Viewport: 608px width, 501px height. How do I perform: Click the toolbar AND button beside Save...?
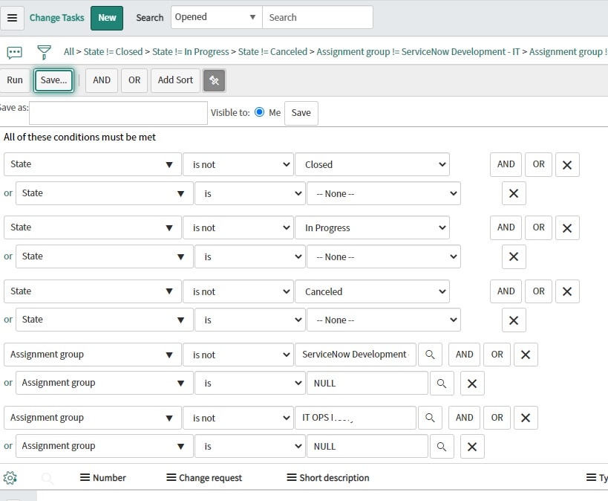tap(102, 80)
